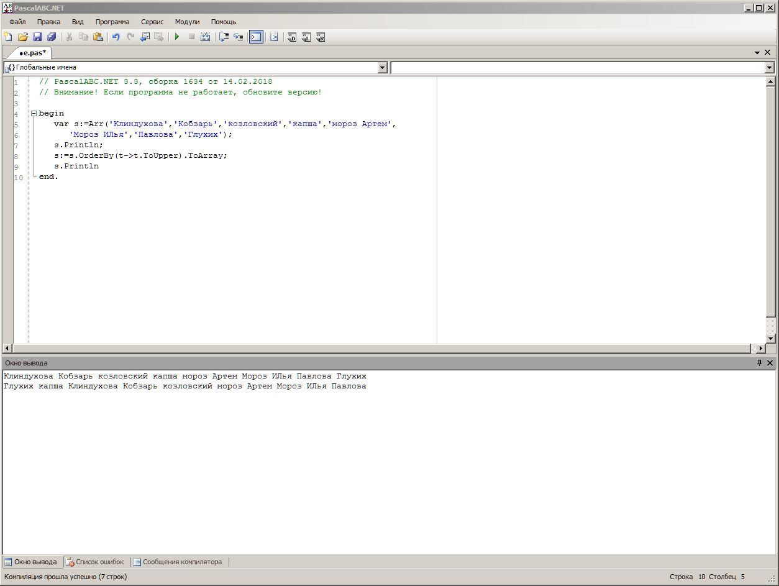Open the right-side members dropdown

click(x=770, y=67)
